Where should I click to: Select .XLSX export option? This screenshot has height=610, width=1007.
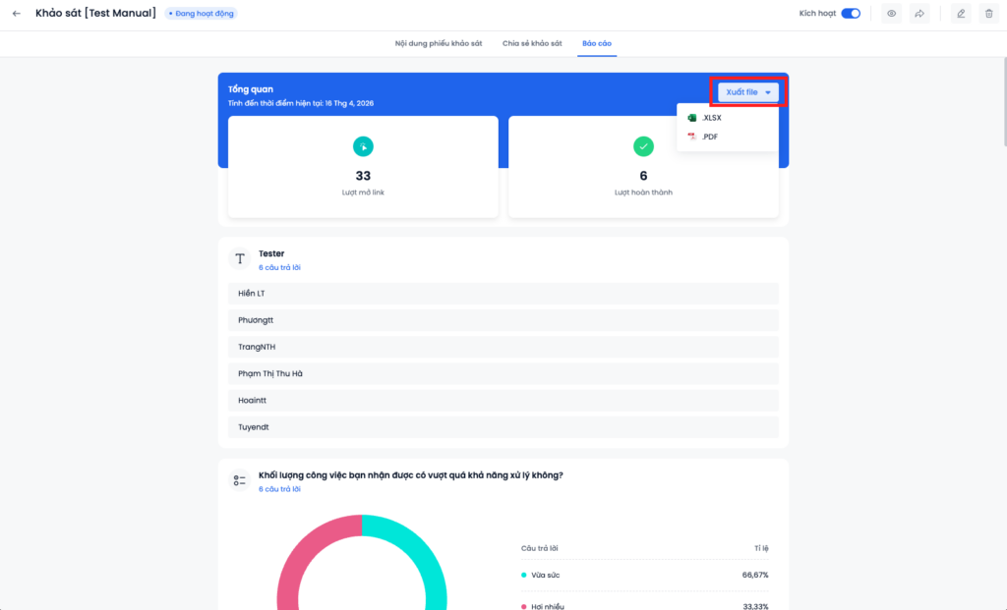coord(711,118)
